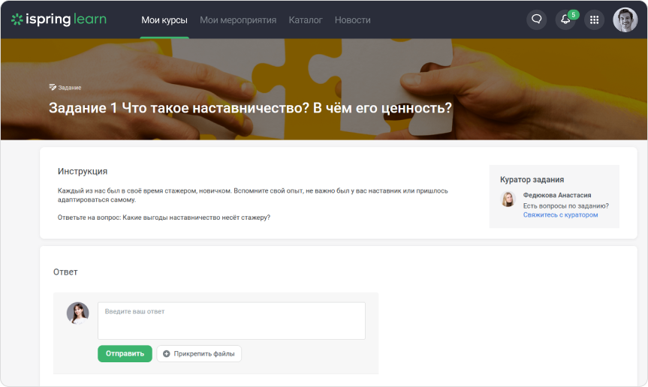Click the plus icon on Прикрепить файлы
Image resolution: width=648 pixels, height=387 pixels.
pyautogui.click(x=167, y=353)
